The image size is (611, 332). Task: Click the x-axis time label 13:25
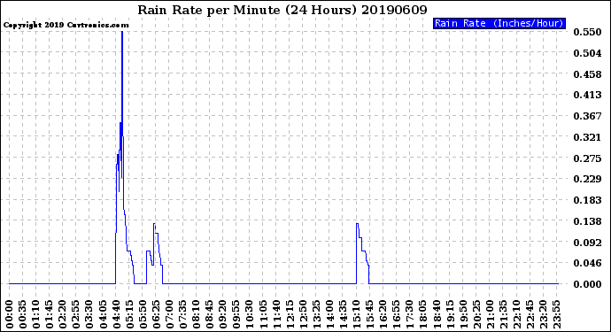coord(316,314)
